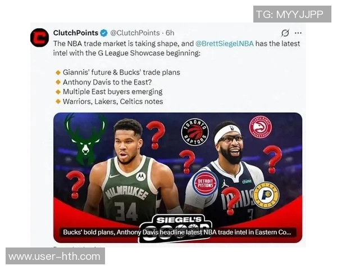The width and height of the screenshot is (337, 270).
Task: Click the 6h timestamp
Action: (170, 33)
